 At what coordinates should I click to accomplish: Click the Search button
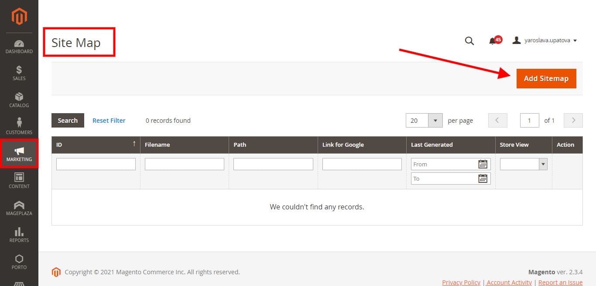(x=68, y=121)
